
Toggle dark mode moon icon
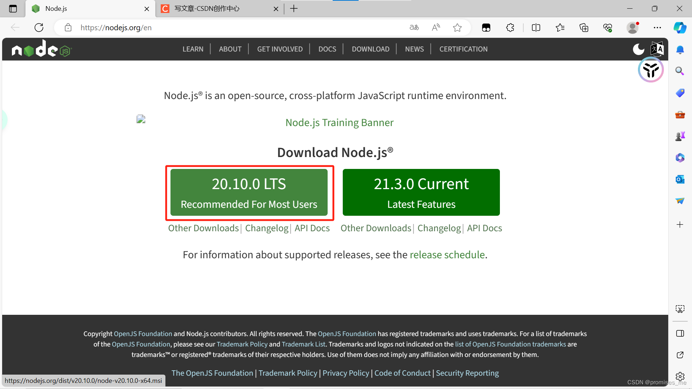tap(638, 49)
